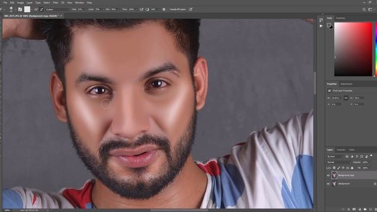Open the Layer menu
Screen dimensions: 377x212
[29, 2]
